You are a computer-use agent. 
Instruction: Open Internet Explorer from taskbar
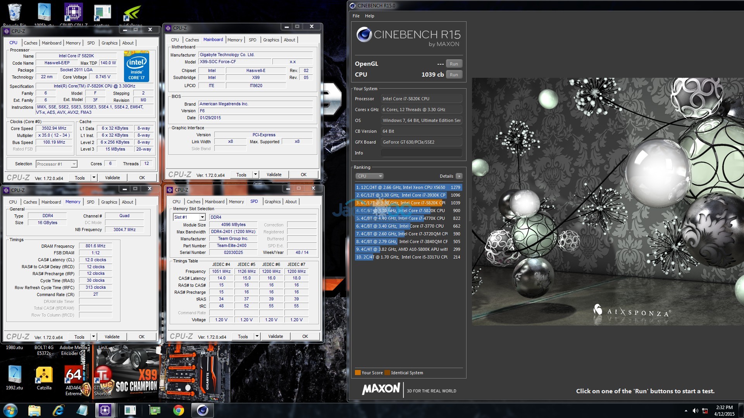[x=58, y=410]
